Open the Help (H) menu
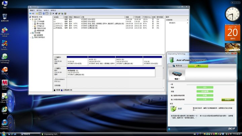The image size is (242, 136). pyautogui.click(x=53, y=10)
